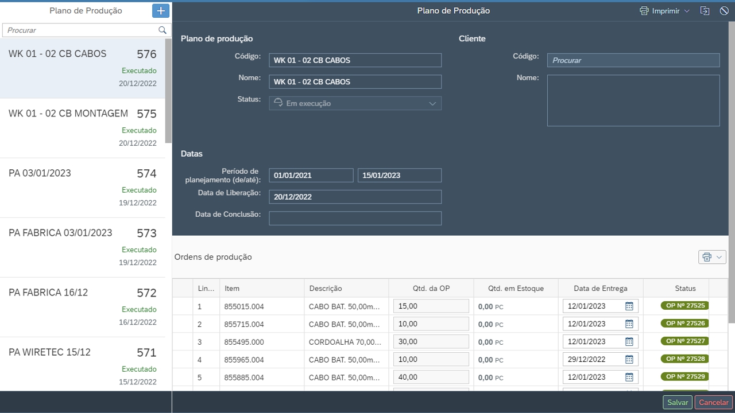Image resolution: width=735 pixels, height=413 pixels.
Task: Open calendar icon for line 3 delivery date
Action: [629, 342]
